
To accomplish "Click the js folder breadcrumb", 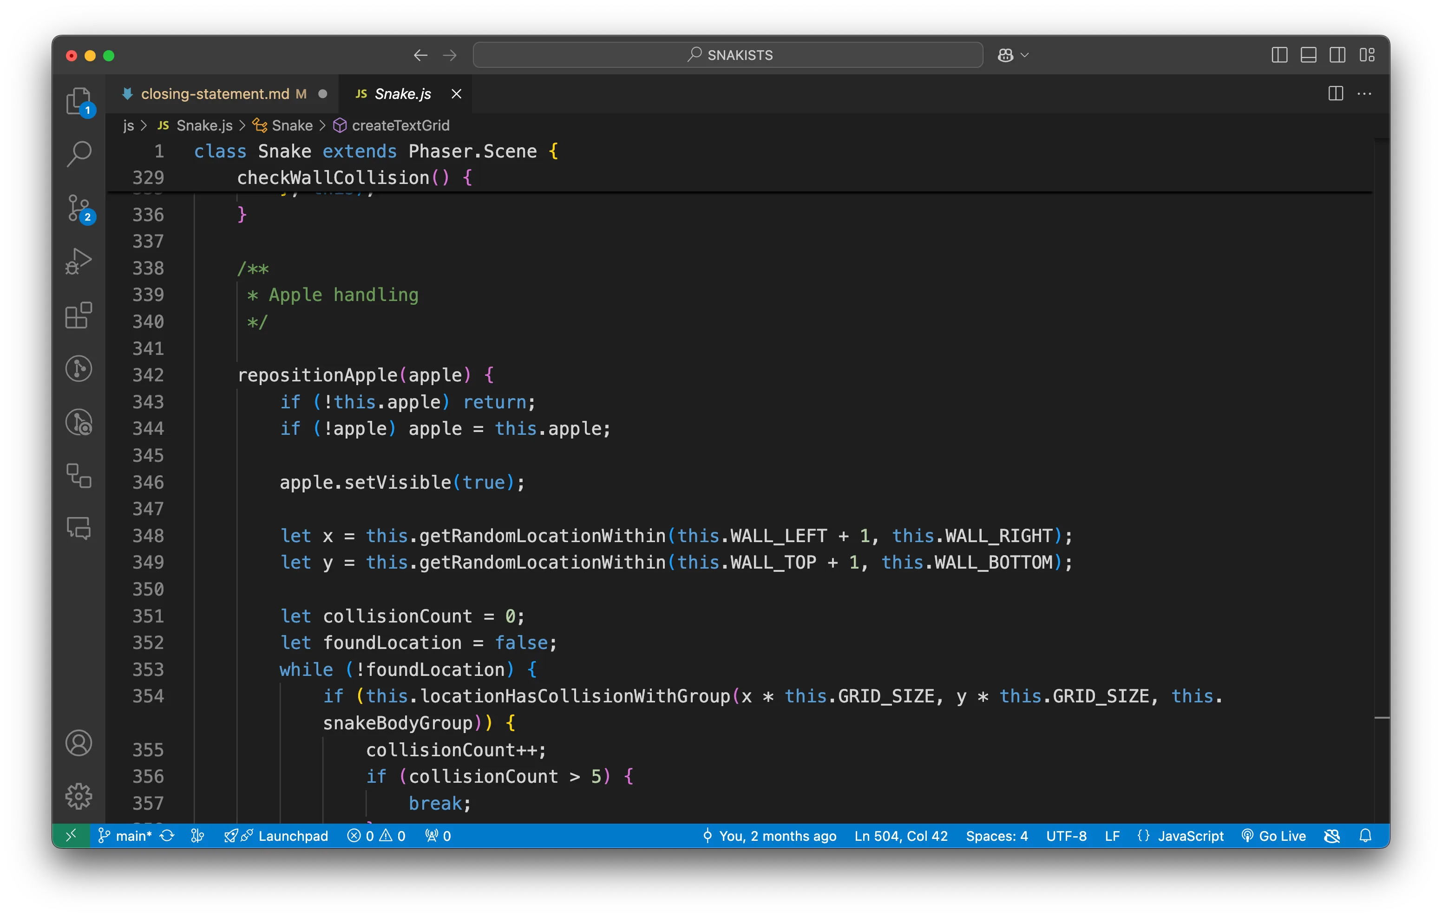I will point(128,125).
